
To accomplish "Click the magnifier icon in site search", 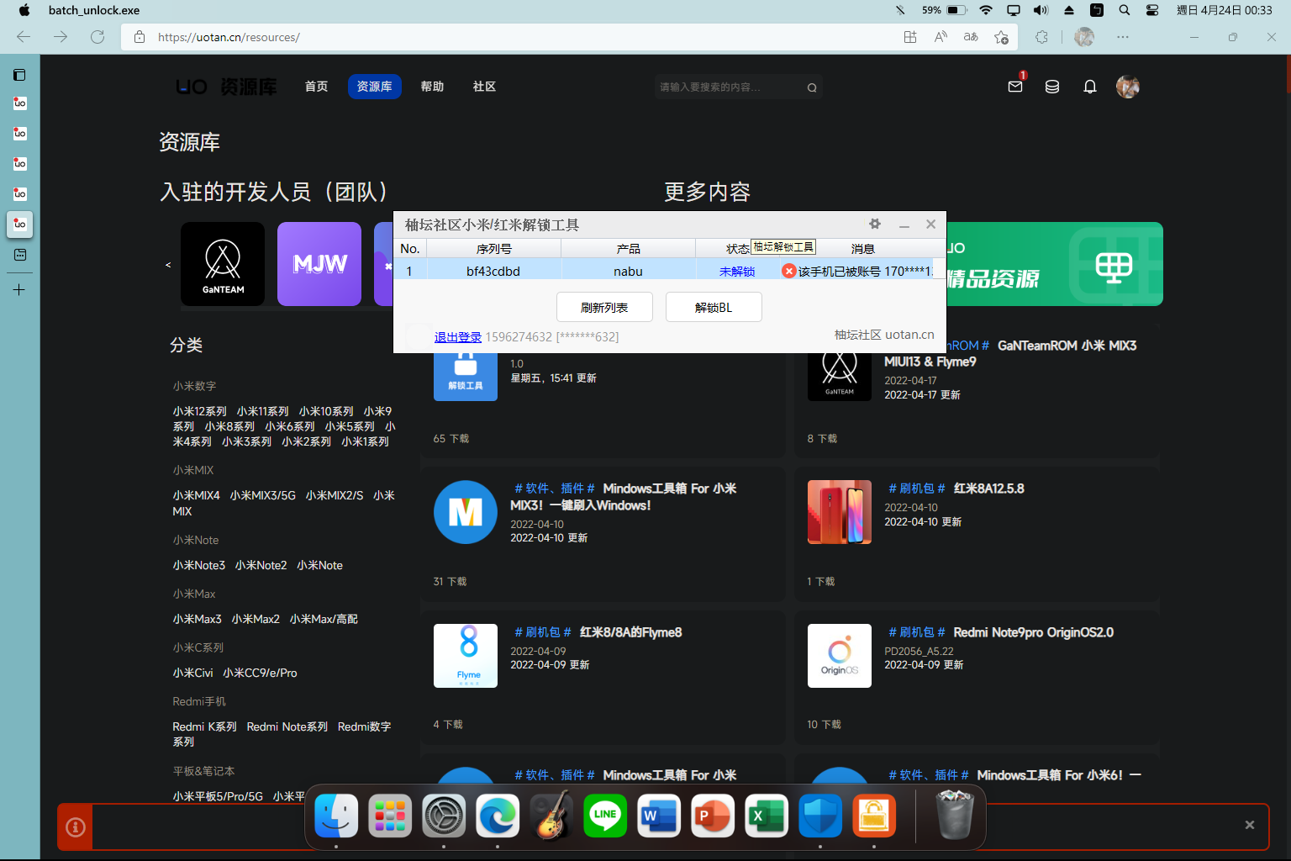I will [x=812, y=87].
